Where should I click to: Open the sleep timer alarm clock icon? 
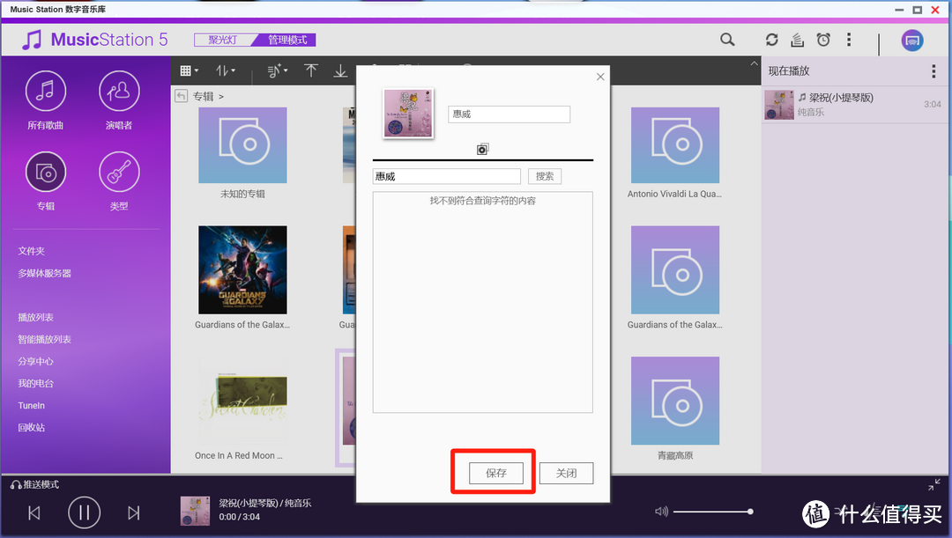coord(822,40)
